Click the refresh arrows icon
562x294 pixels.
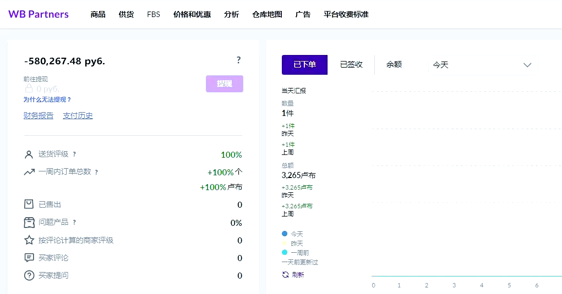point(285,275)
